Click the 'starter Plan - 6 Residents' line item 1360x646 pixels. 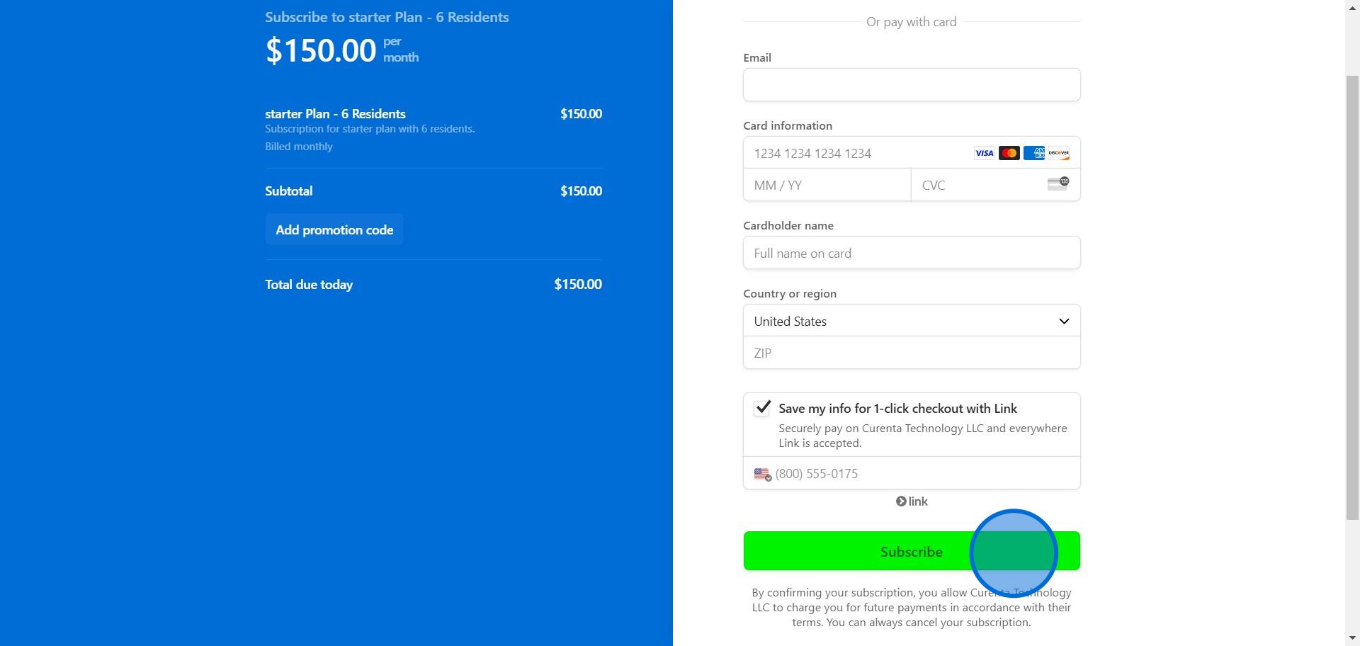point(335,114)
